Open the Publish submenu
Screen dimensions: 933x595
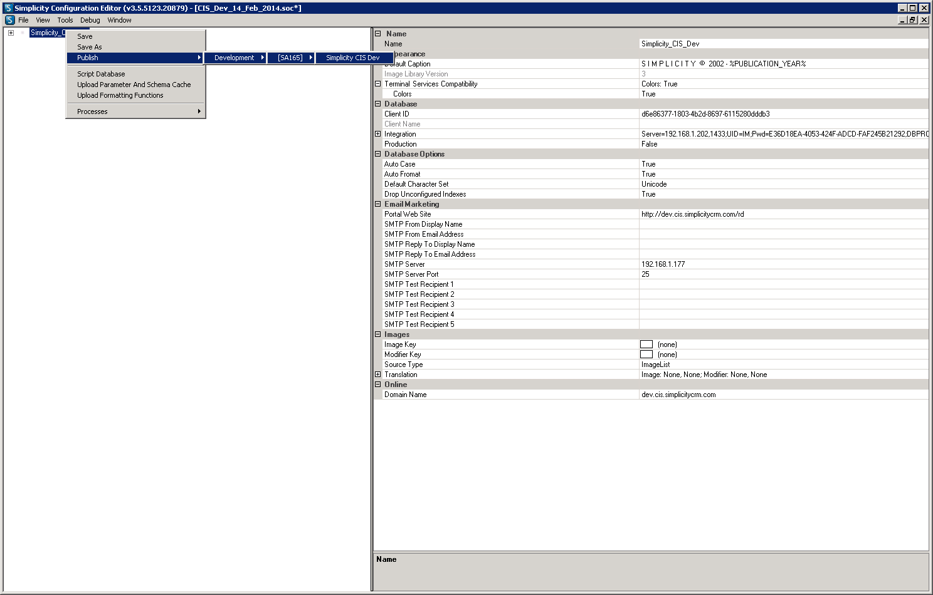[x=135, y=58]
